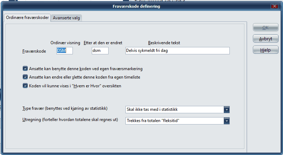
Task: Disable 'Hvem er Hvor' oversikten checkbox
Action: click(x=25, y=85)
